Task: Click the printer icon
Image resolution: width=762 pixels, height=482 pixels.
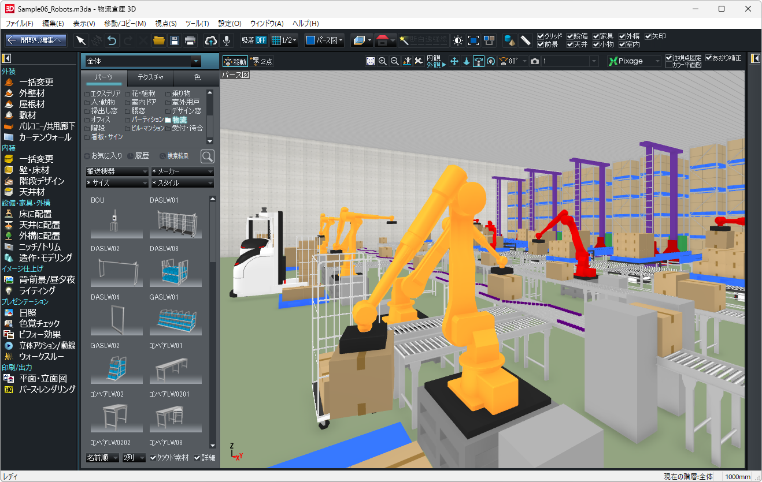Action: [190, 40]
